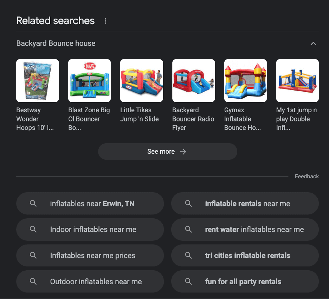Open the My 1st jump n play thumbnail
Viewport: 329px width, 299px height.
[297, 81]
